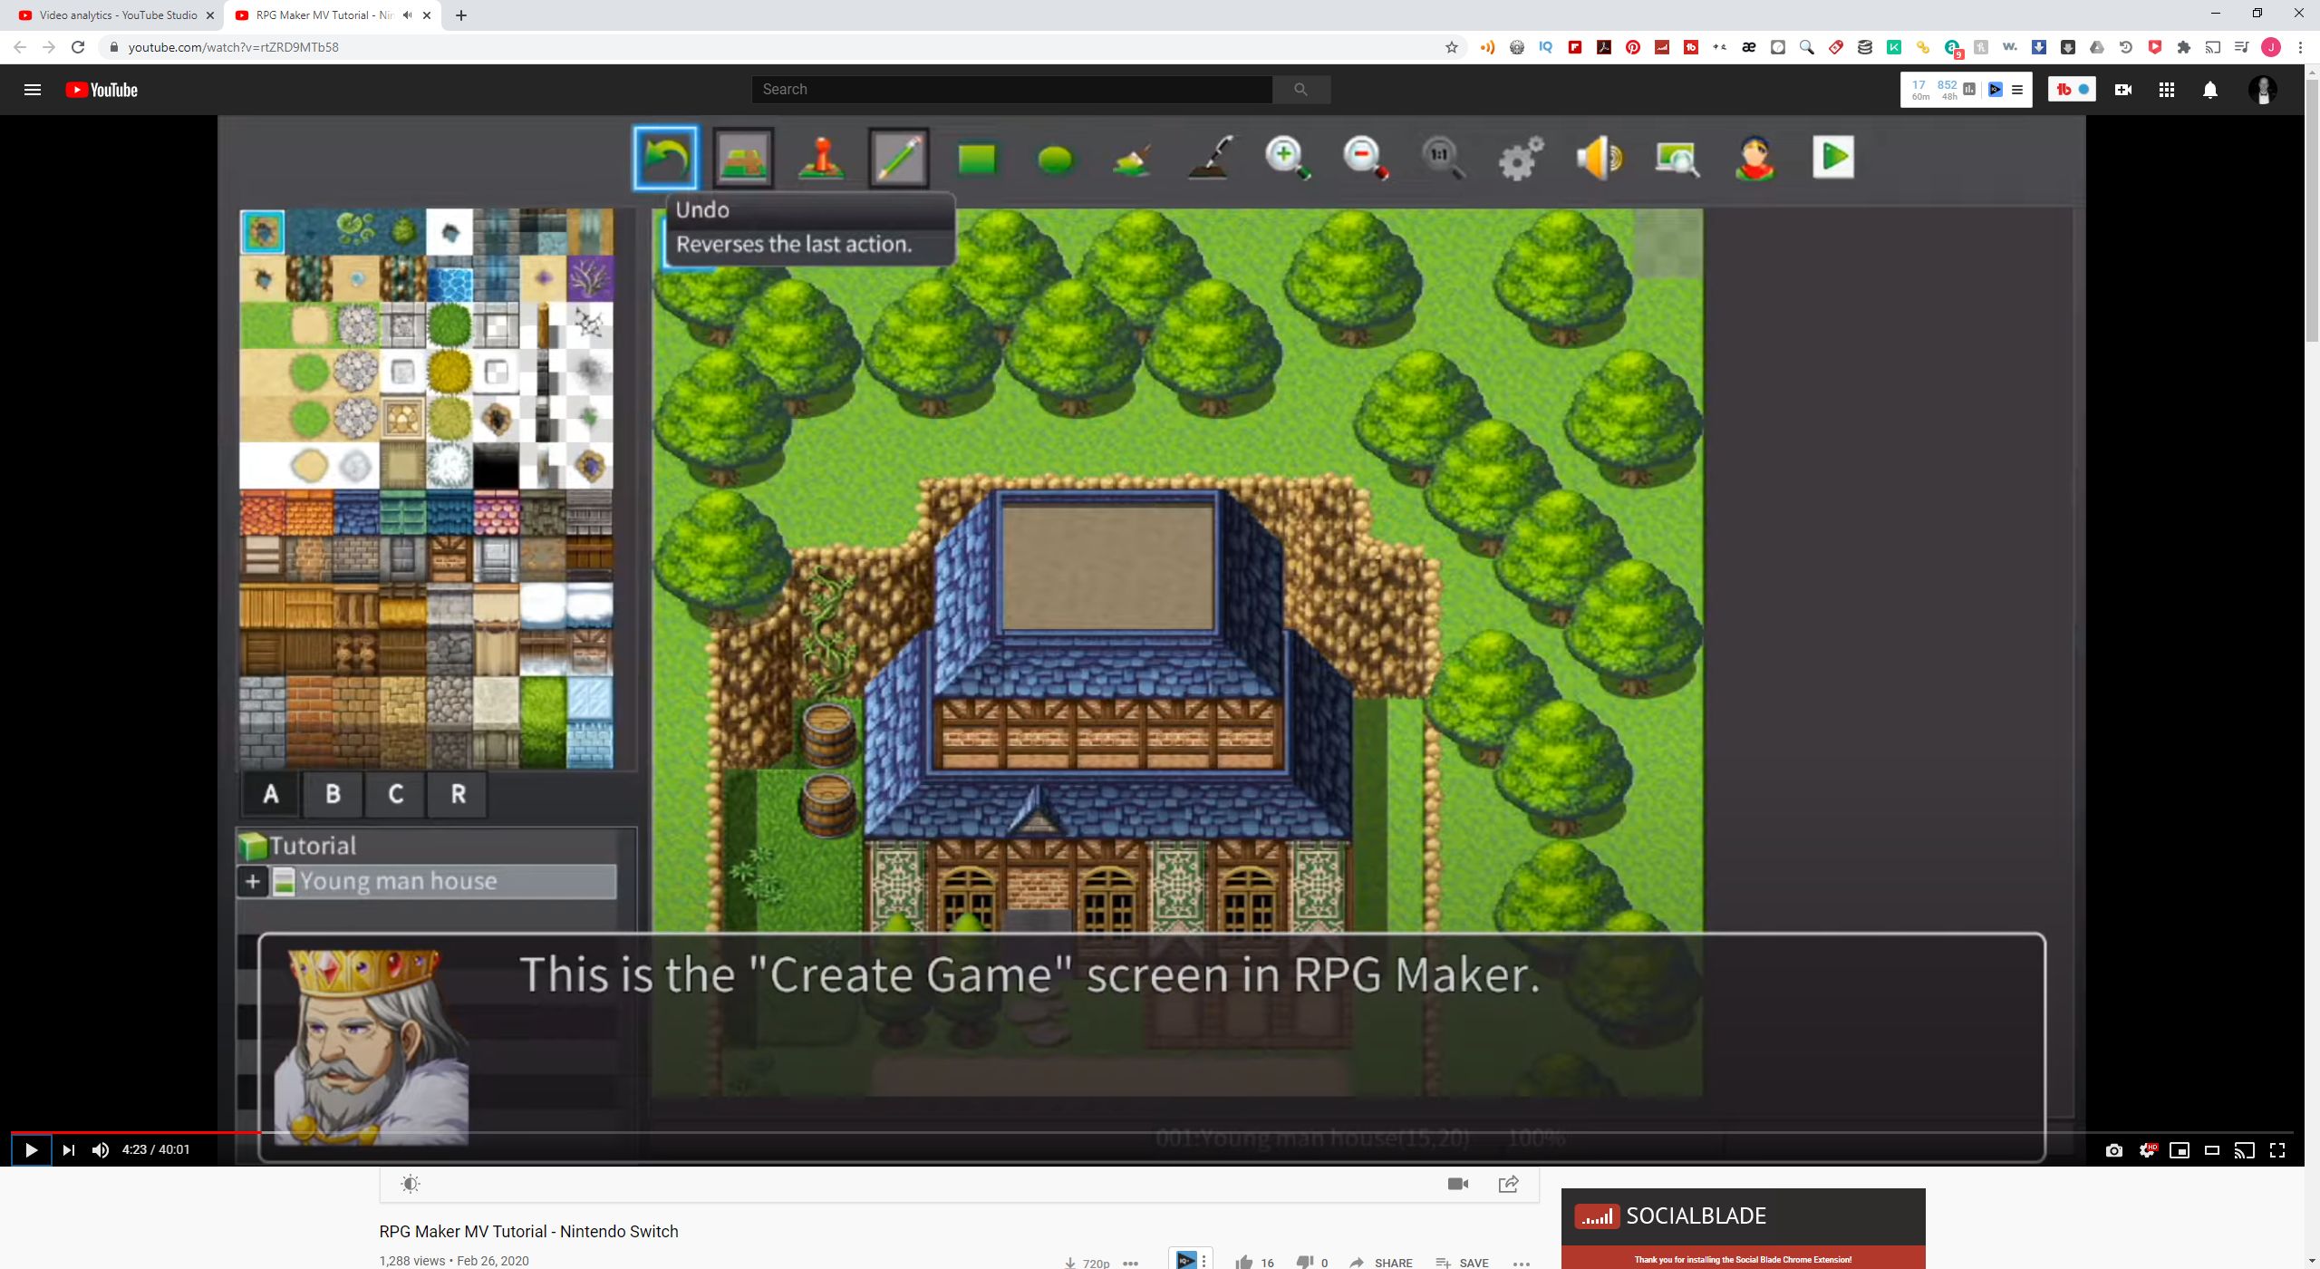Open the vidIQ stats bar menu lines
This screenshot has width=2320, height=1269.
pos(2017,90)
